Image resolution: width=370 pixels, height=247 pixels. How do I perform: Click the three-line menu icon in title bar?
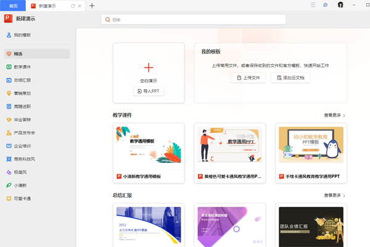[x=313, y=5]
